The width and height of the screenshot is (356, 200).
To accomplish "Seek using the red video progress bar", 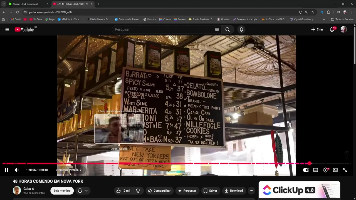I will [x=177, y=164].
